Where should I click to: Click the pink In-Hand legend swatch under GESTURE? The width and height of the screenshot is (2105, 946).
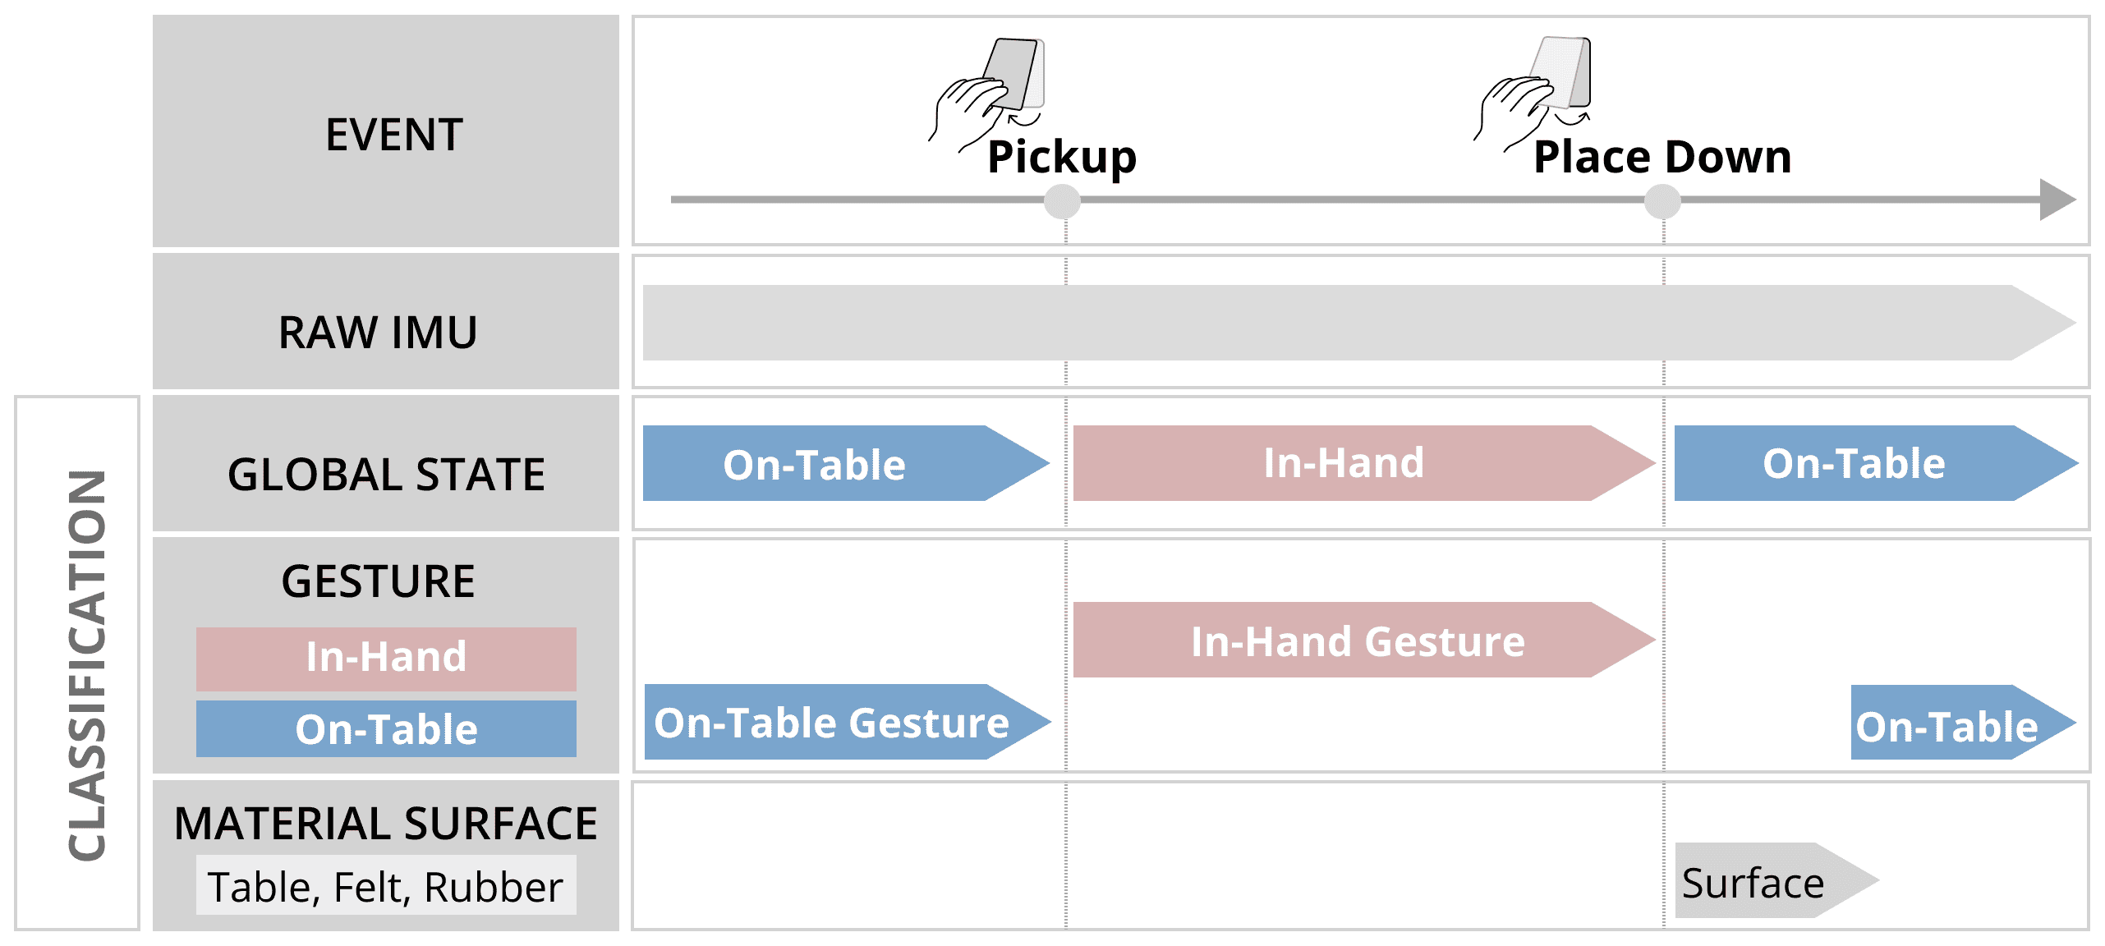(x=386, y=659)
